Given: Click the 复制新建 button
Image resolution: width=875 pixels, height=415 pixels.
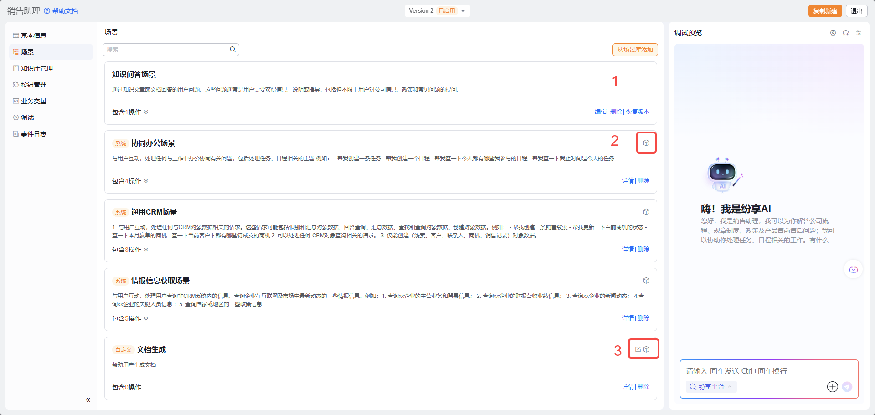Looking at the screenshot, I should coord(825,11).
